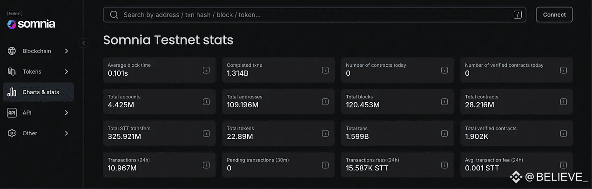Open the Charts & stats menu item
This screenshot has height=189, width=592.
pos(40,92)
